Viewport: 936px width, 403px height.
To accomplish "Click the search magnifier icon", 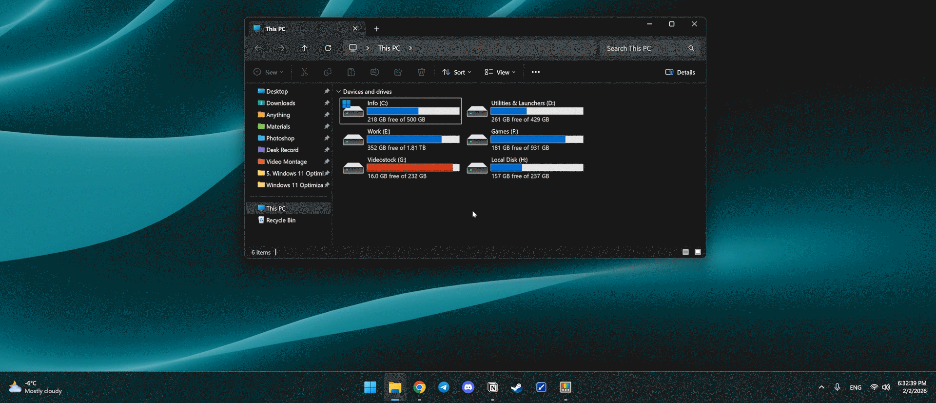I will 691,48.
